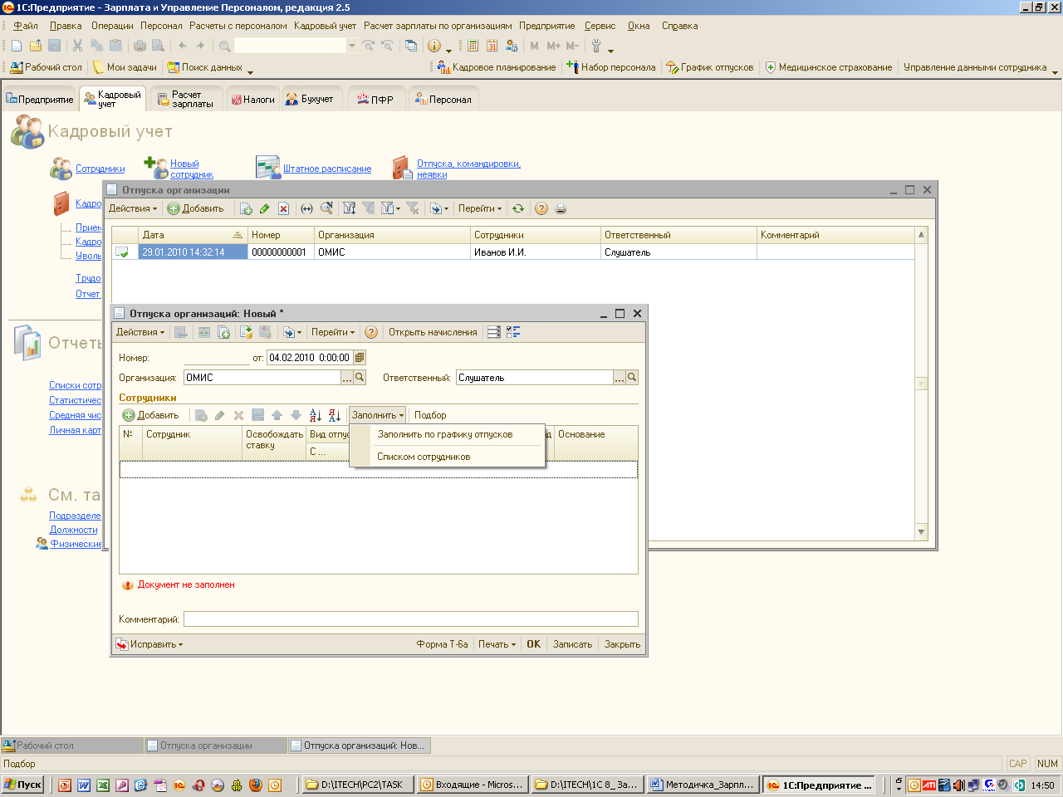This screenshot has width=1063, height=797.
Task: Open the Сервис menu
Action: pyautogui.click(x=600, y=26)
